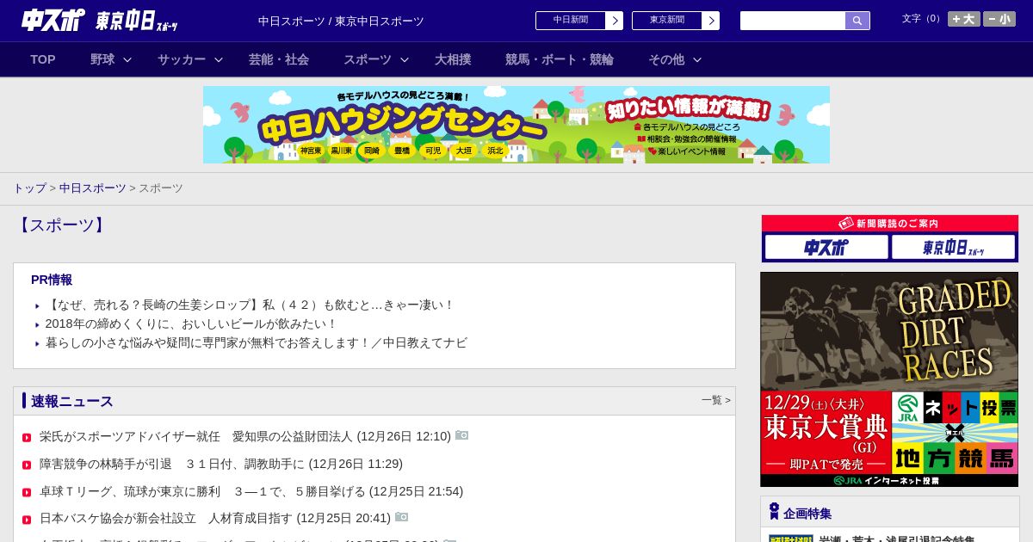This screenshot has height=542, width=1033.
Task: Click the 東京中日スポーツ logo in header
Action: click(x=136, y=21)
